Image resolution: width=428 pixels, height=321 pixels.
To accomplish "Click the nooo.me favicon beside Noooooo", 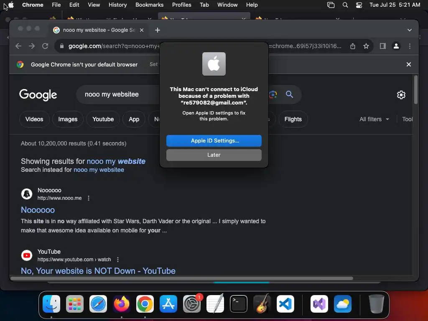I will coord(27,194).
